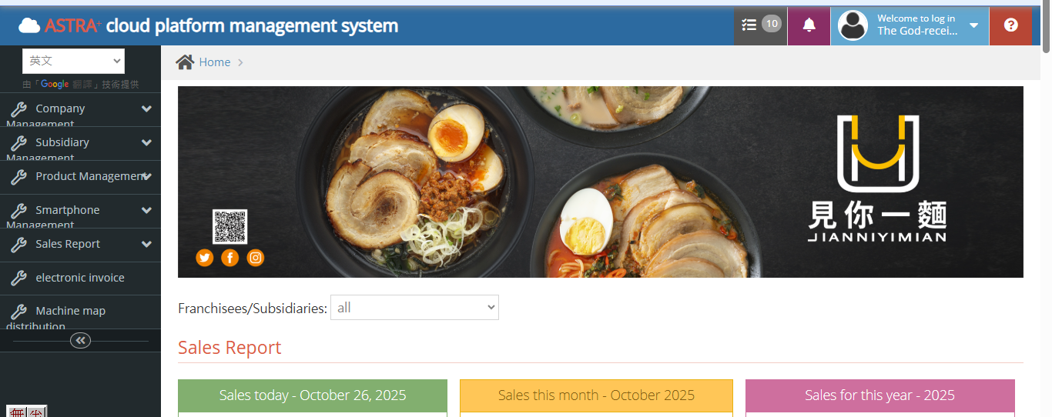Click the ASTRA cloud logo
This screenshot has width=1052, height=417.
tap(29, 25)
